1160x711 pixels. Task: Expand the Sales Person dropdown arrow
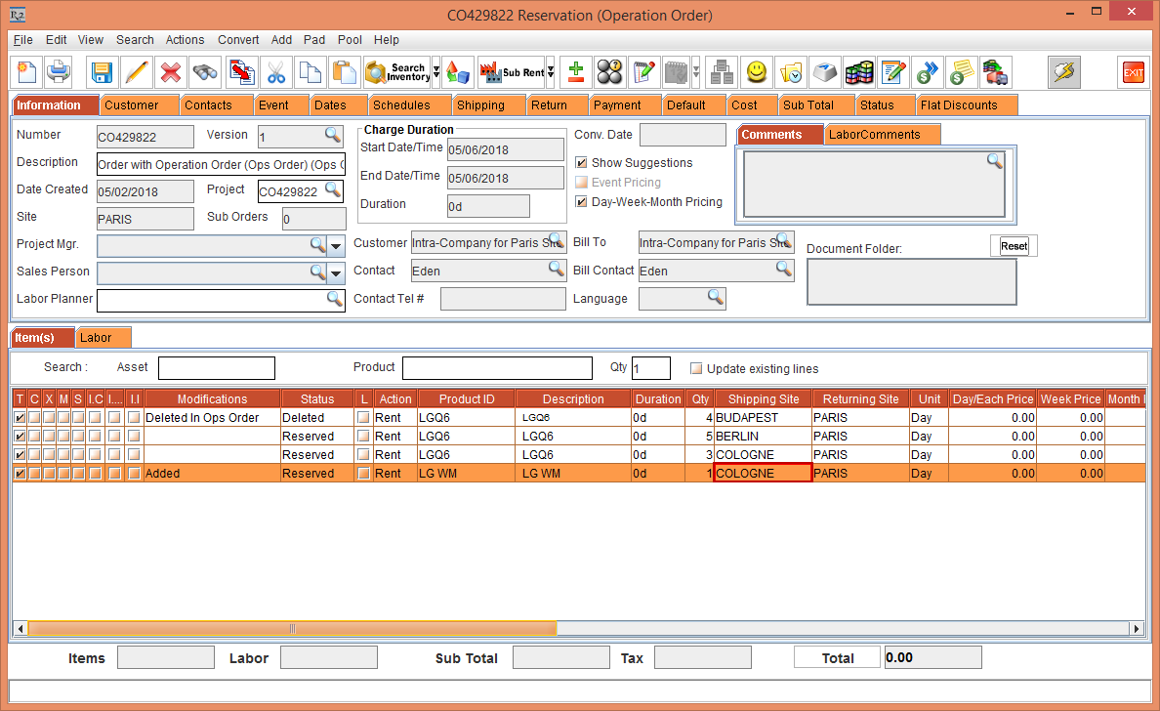(336, 272)
